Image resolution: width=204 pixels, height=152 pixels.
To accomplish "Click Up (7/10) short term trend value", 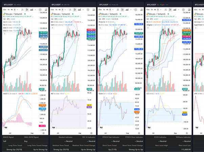I will click(112, 150).
